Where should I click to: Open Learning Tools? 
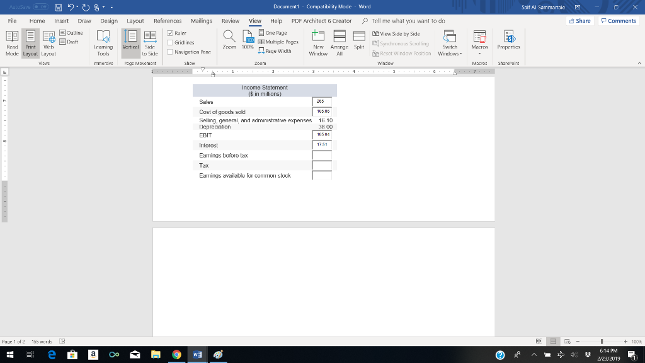[104, 43]
